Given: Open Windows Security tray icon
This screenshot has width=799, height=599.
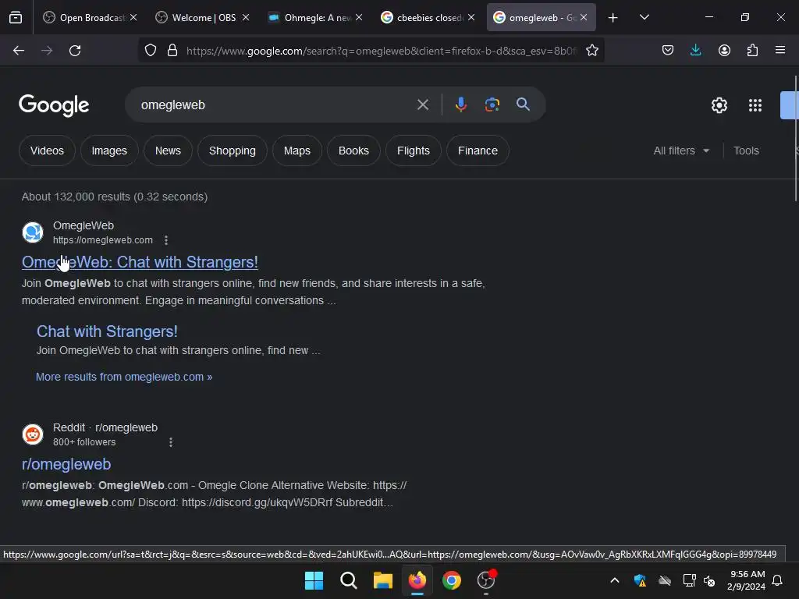Looking at the screenshot, I should (x=640, y=580).
